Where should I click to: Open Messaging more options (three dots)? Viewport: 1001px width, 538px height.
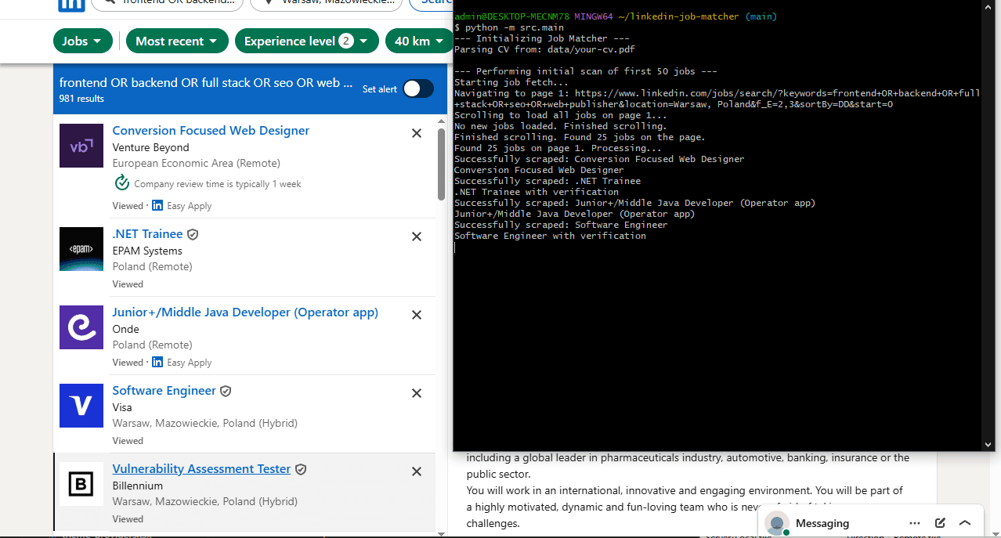pos(915,523)
